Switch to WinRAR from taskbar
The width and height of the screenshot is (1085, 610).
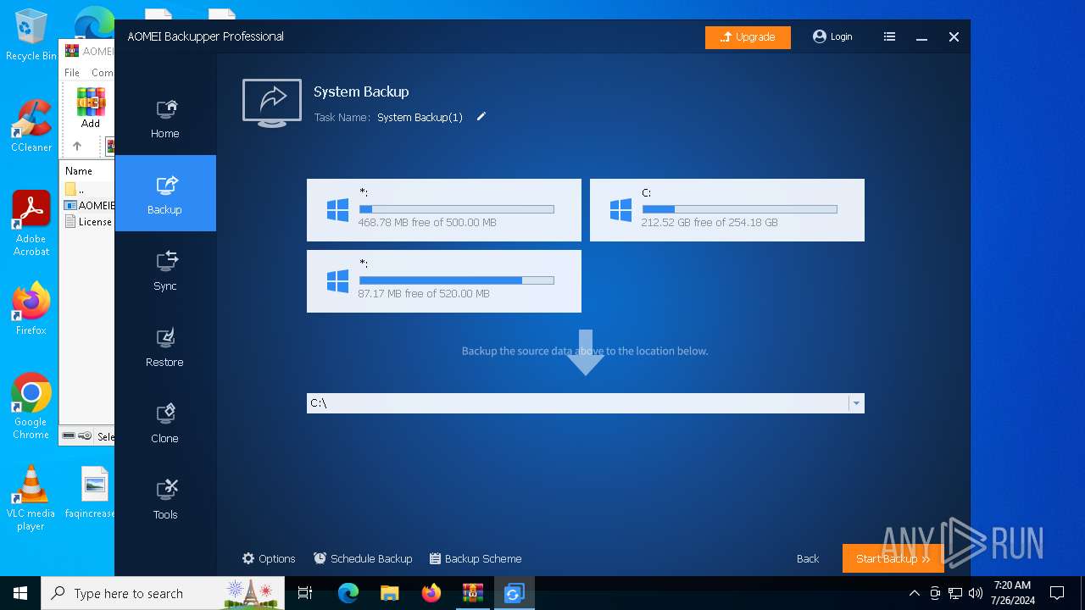pos(472,593)
